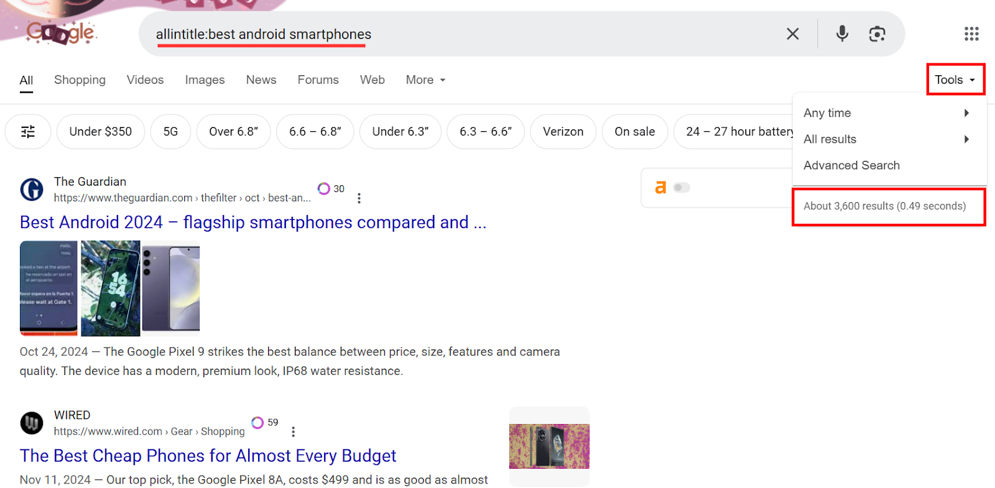Image resolution: width=995 pixels, height=488 pixels.
Task: Open the three-dot menu for Guardian result
Action: point(359,198)
